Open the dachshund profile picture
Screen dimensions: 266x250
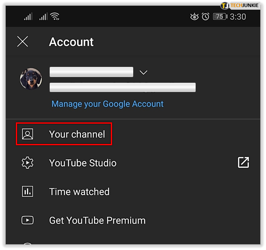31,79
